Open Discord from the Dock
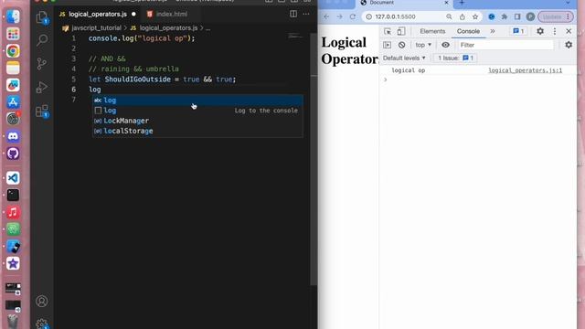This screenshot has height=329, width=585. pyautogui.click(x=13, y=136)
